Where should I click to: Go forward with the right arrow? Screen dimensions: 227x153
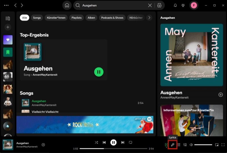(x=22, y=5)
